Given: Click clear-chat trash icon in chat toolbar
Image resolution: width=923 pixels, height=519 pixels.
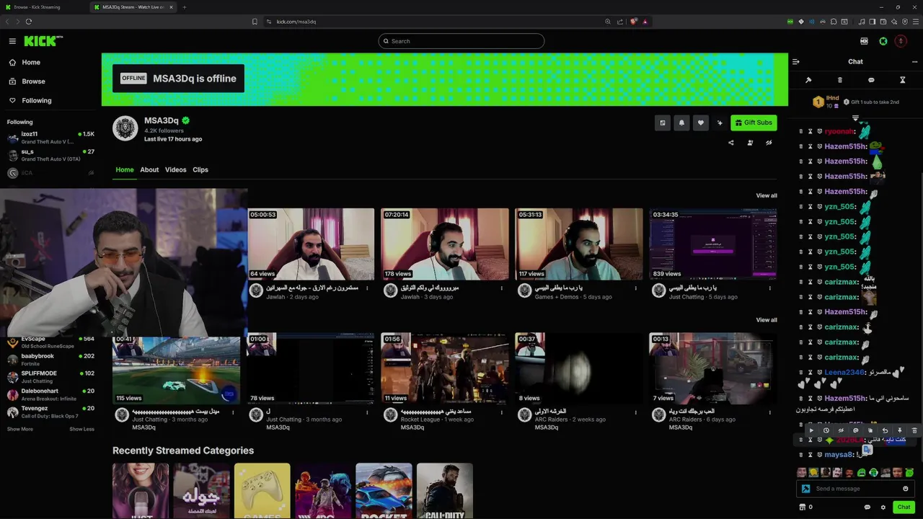Looking at the screenshot, I should pos(839,80).
